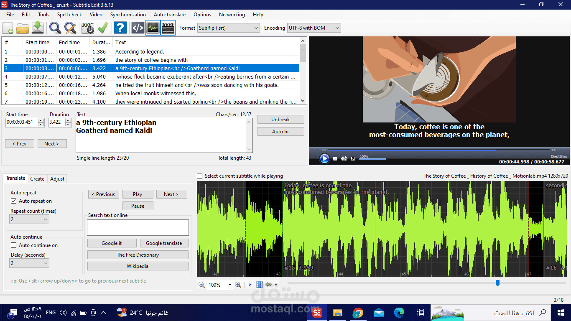Stop the video playback
571x321 pixels.
[x=335, y=159]
